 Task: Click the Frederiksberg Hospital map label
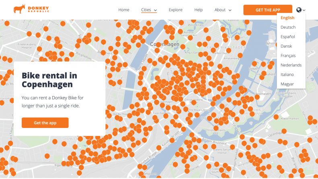[x=27, y=46]
